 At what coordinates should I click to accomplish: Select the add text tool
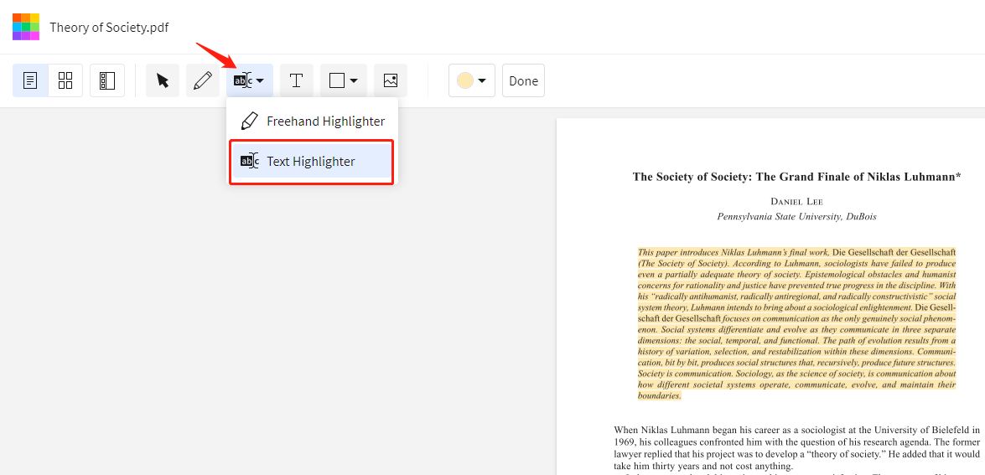click(297, 80)
